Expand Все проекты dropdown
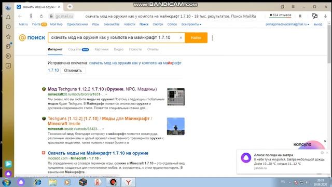The width and height of the screenshot is (332, 187). coord(191,24)
